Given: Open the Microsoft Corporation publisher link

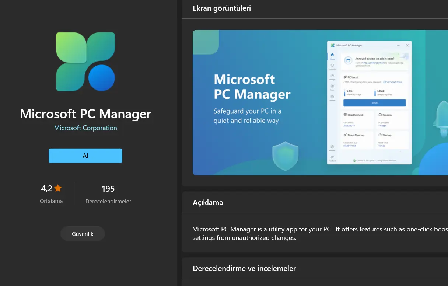Looking at the screenshot, I should [85, 128].
